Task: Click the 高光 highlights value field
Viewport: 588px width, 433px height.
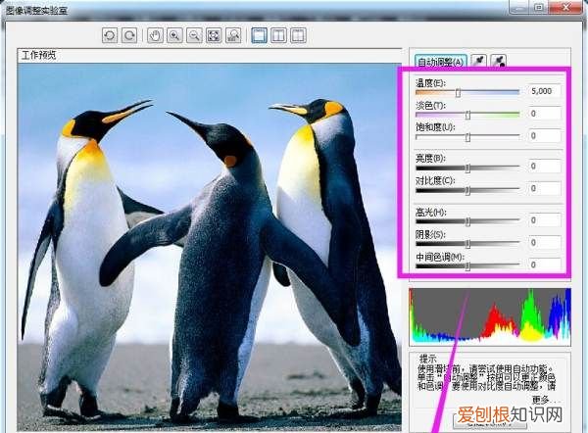Action: [x=543, y=220]
